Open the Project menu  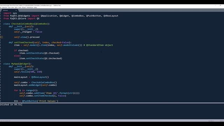pyautogui.click(x=24, y=7)
